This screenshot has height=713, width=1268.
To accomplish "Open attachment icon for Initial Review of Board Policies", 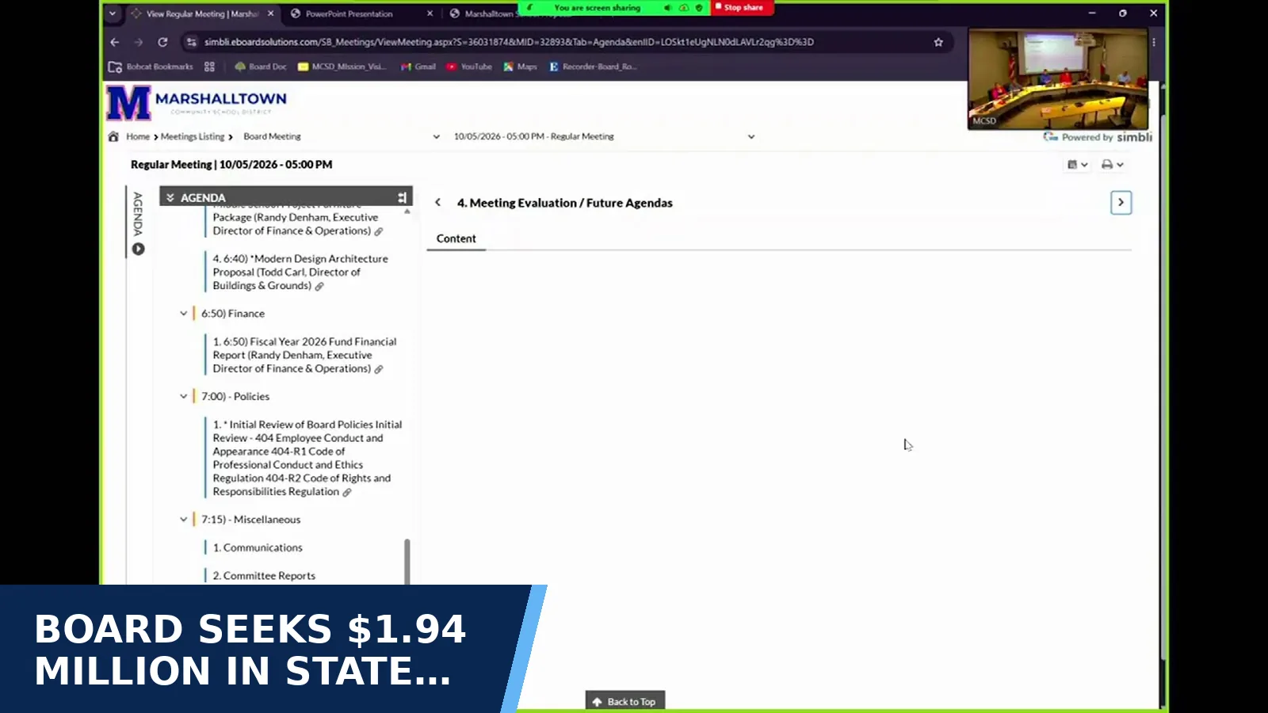I will coord(347,492).
